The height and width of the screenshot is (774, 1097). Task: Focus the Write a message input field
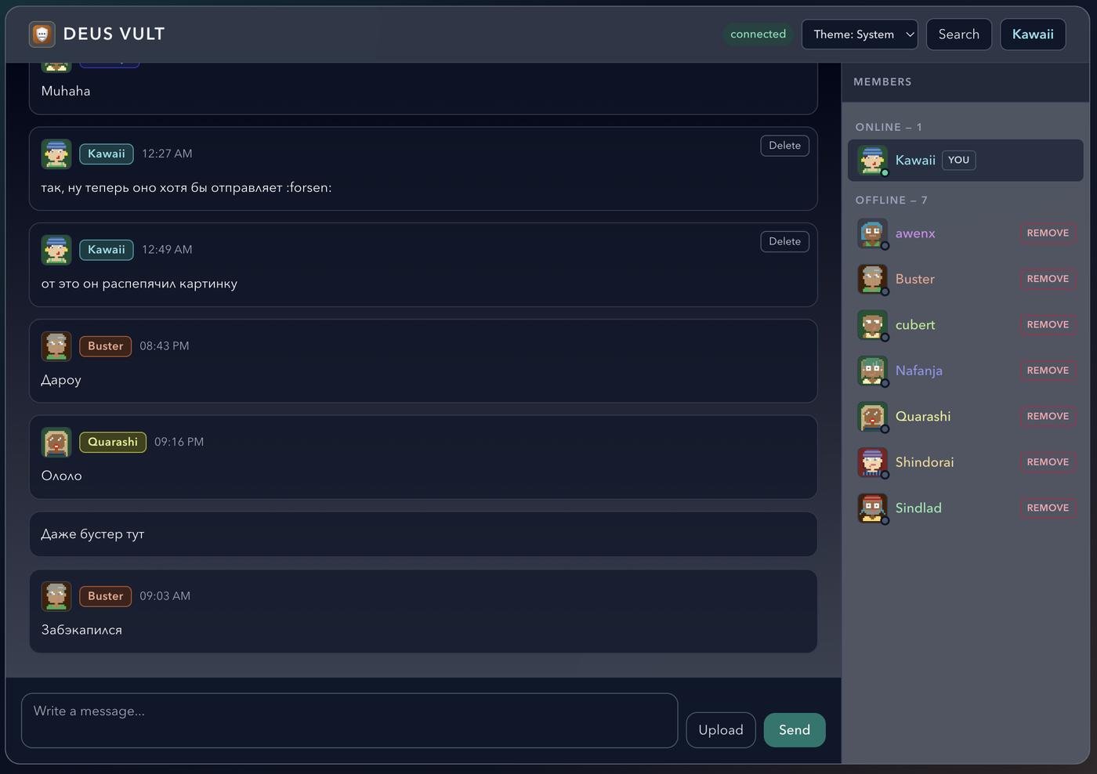pyautogui.click(x=349, y=720)
